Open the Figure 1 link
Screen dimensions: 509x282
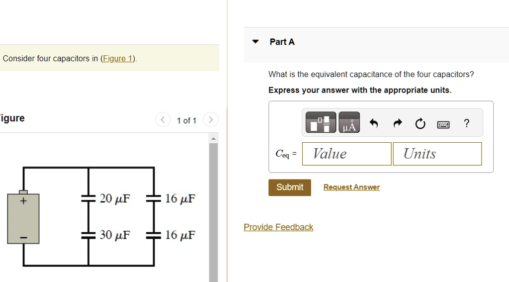coord(117,59)
